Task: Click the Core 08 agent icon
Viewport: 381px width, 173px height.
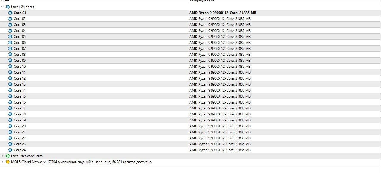Action: [x=10, y=54]
